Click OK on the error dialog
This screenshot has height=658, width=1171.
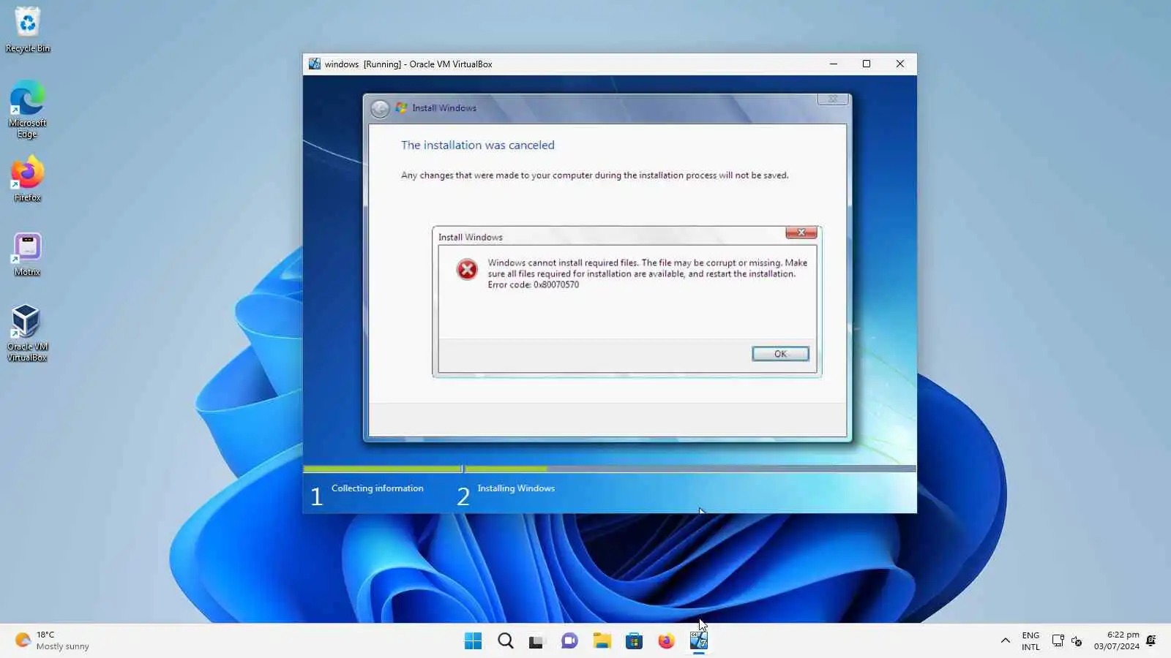(780, 354)
